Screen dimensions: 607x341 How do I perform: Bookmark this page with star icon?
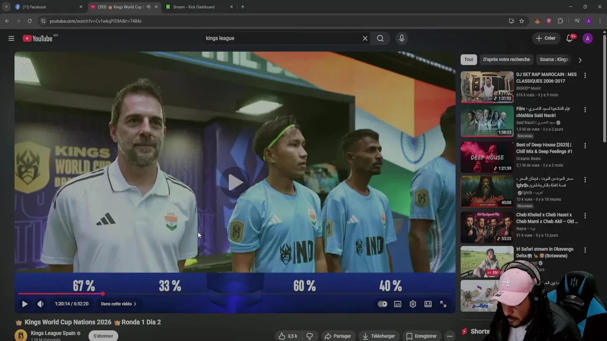tap(522, 21)
